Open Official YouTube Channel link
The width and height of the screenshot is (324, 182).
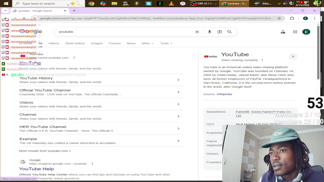[45, 90]
